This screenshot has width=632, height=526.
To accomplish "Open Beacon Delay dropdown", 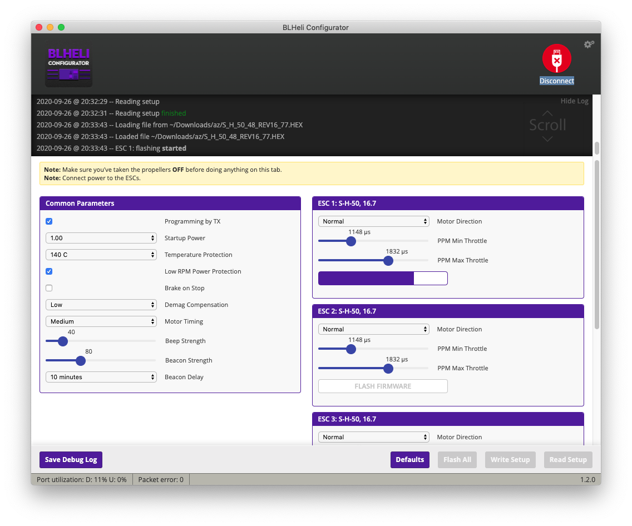I will (x=101, y=377).
